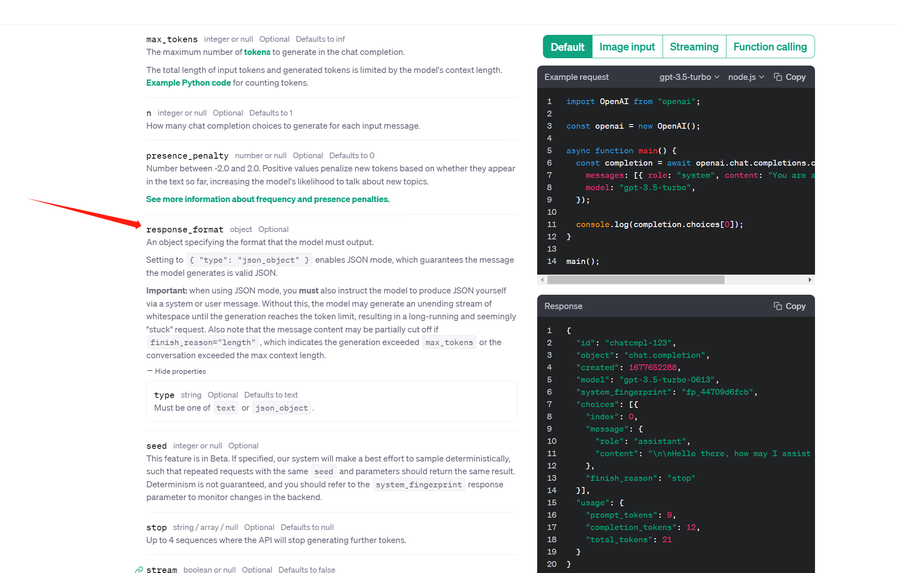The width and height of the screenshot is (899, 573).
Task: Click the left arrow of code scrollbar
Action: 542,280
